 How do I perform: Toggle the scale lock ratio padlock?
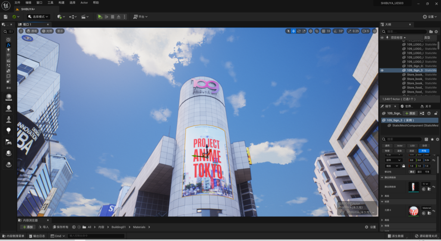click(404, 166)
